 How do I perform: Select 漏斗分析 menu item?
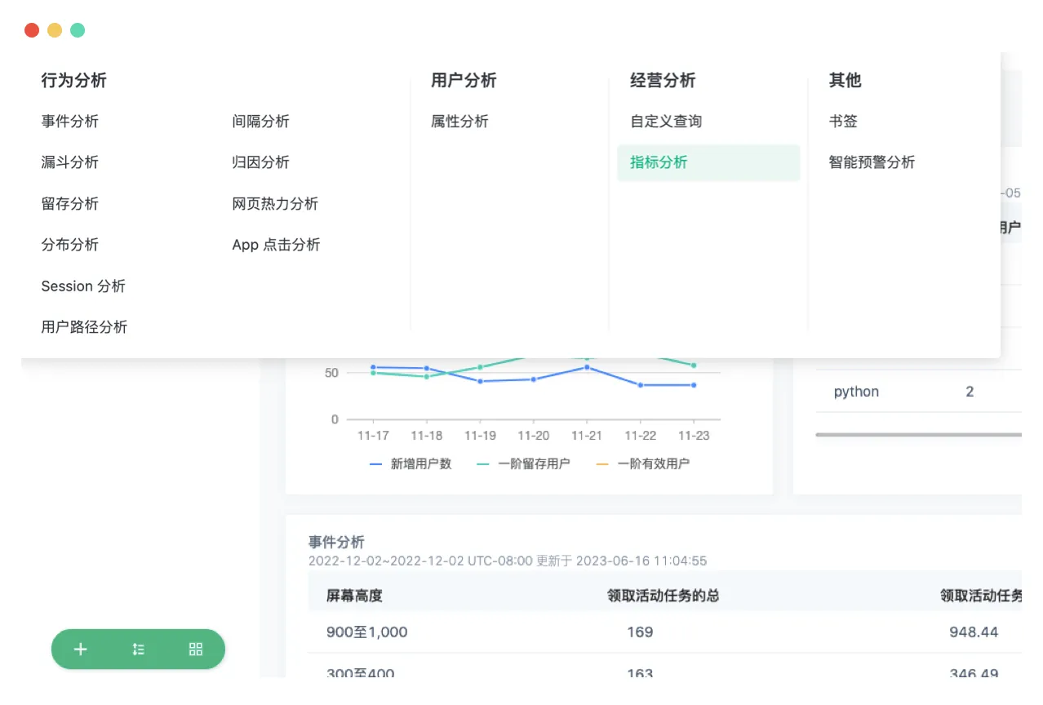70,162
